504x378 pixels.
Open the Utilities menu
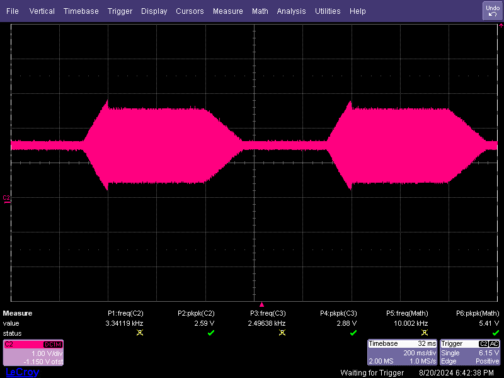[x=328, y=11]
